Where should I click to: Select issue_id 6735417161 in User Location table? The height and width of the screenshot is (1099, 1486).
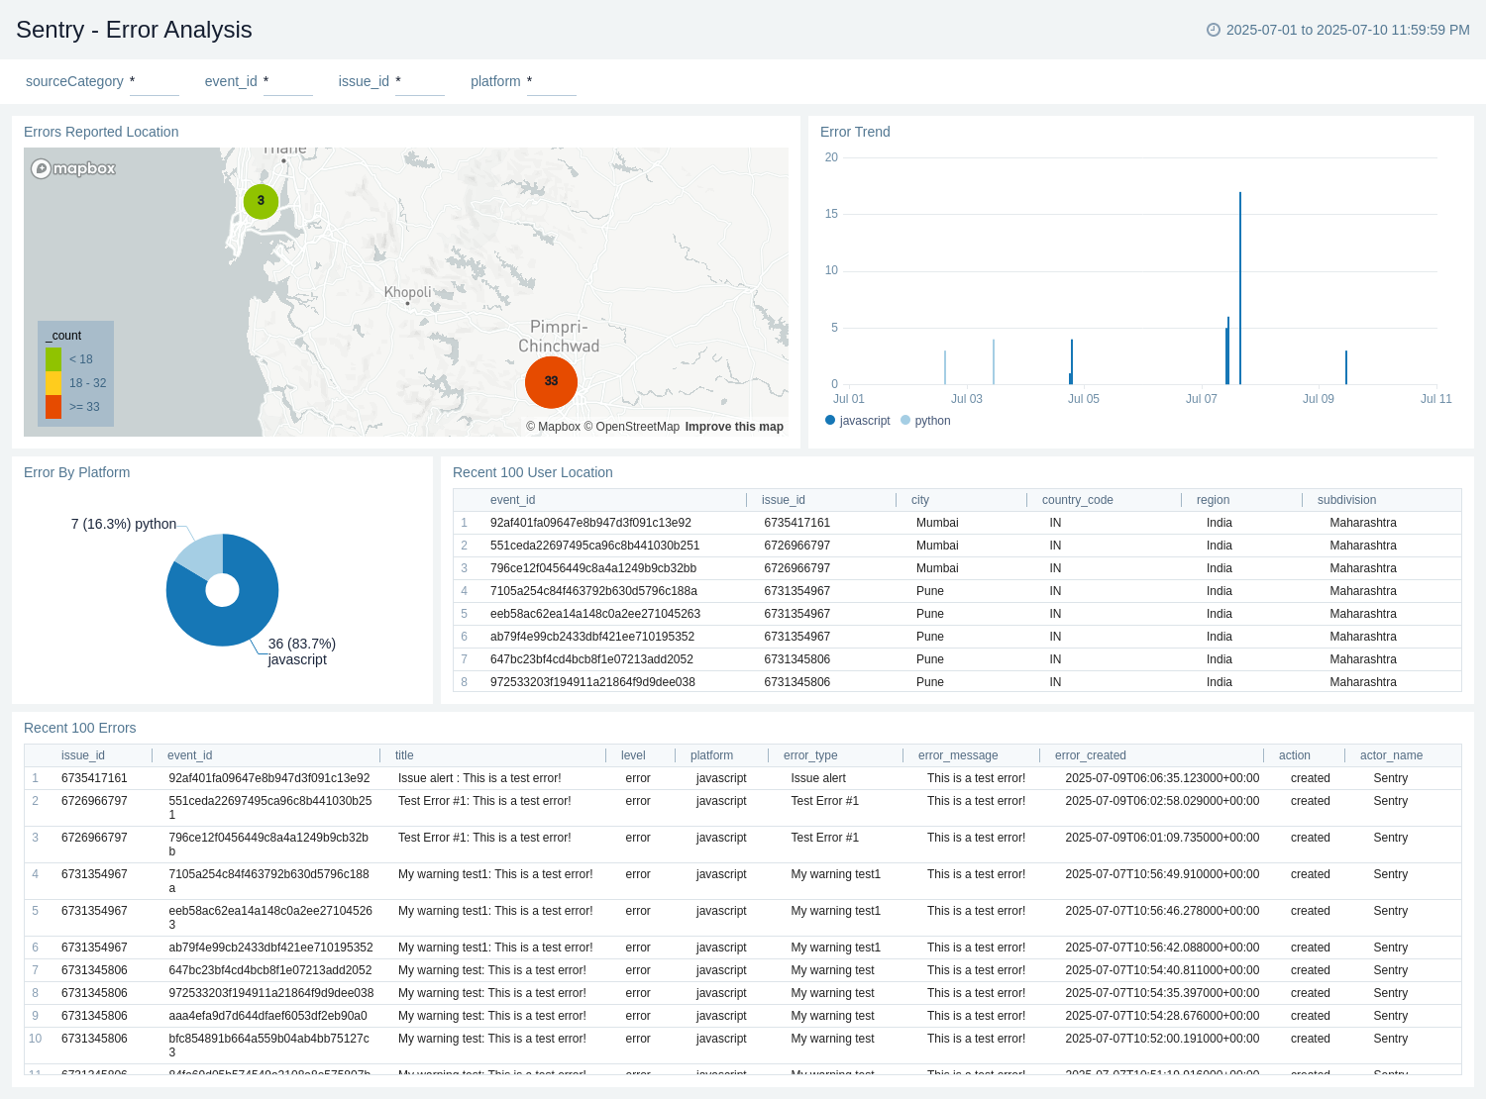796,523
